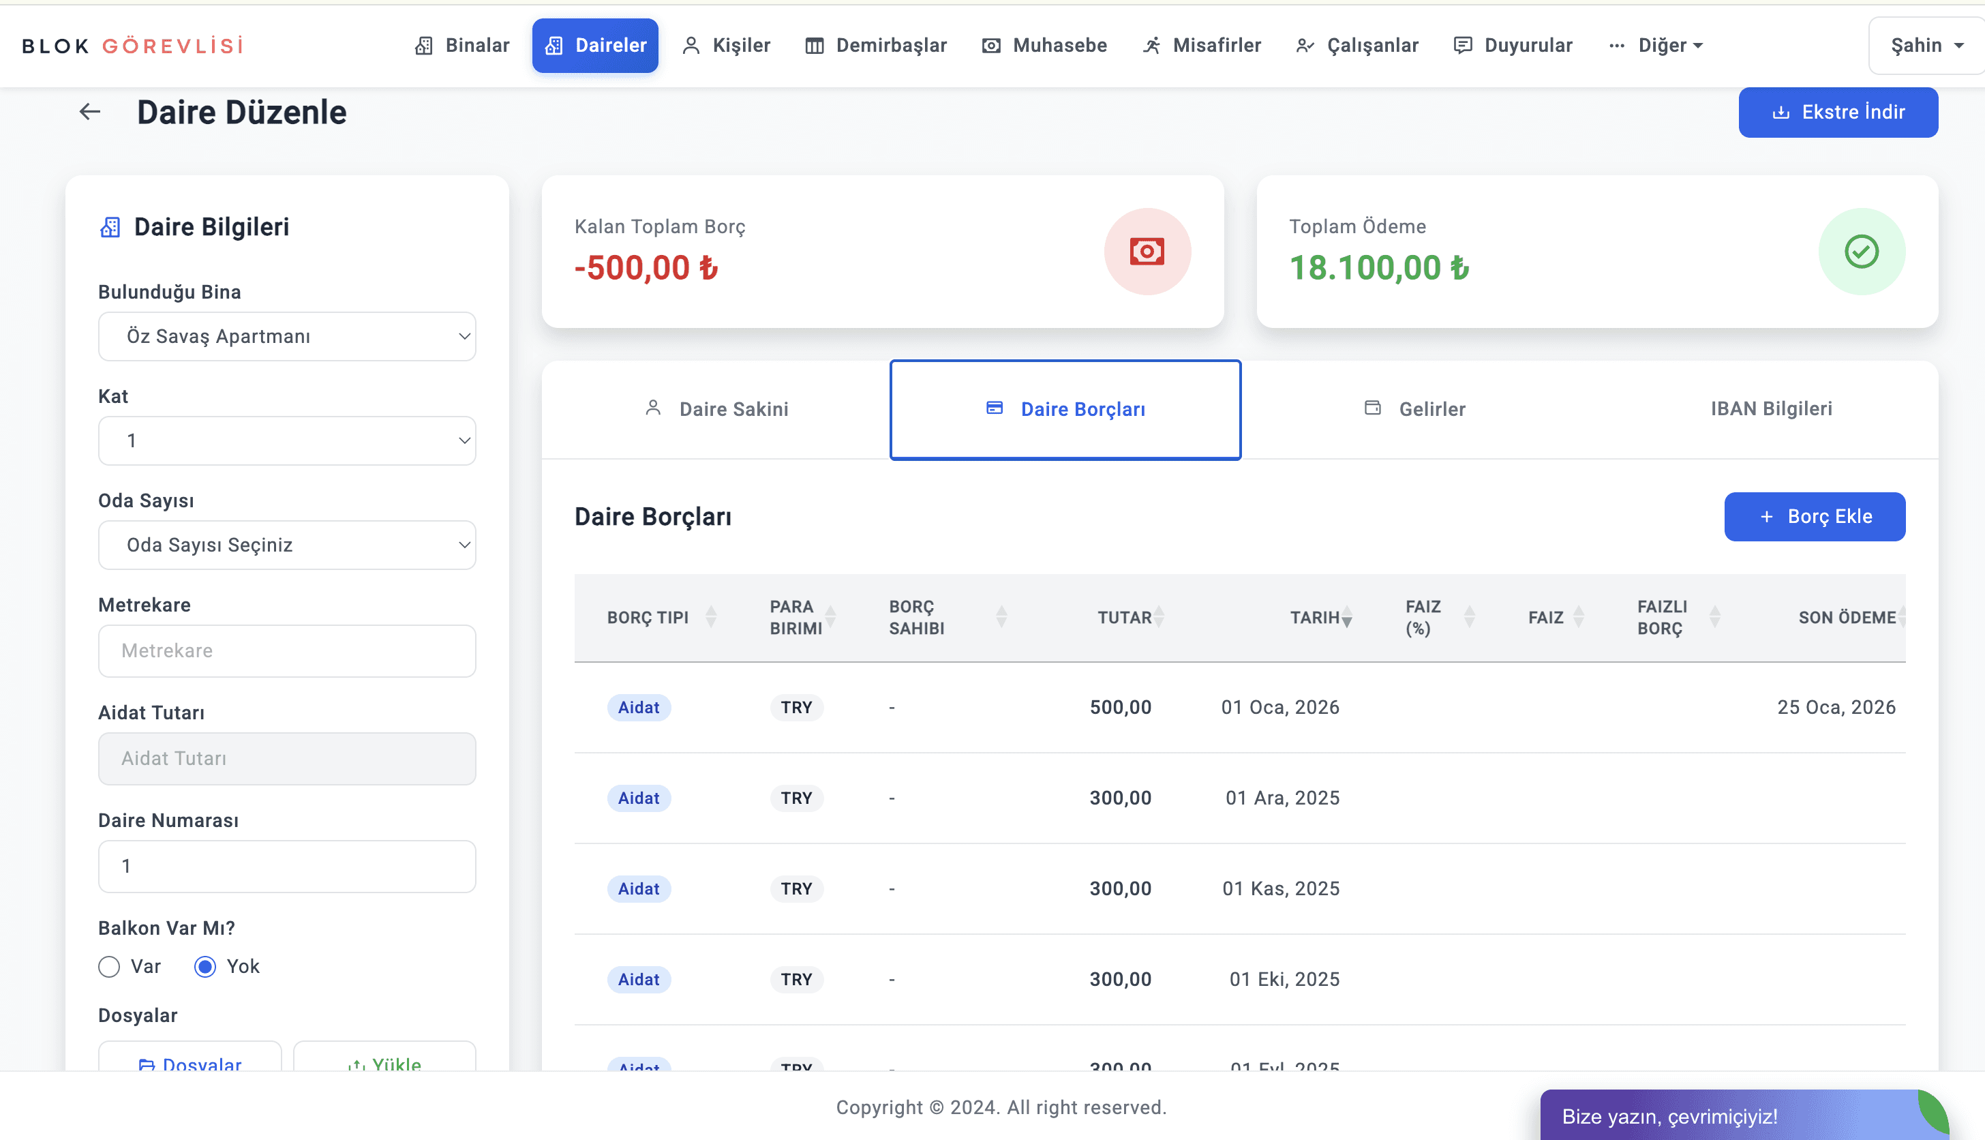
Task: Click the Misafirler running person icon
Action: 1151,46
